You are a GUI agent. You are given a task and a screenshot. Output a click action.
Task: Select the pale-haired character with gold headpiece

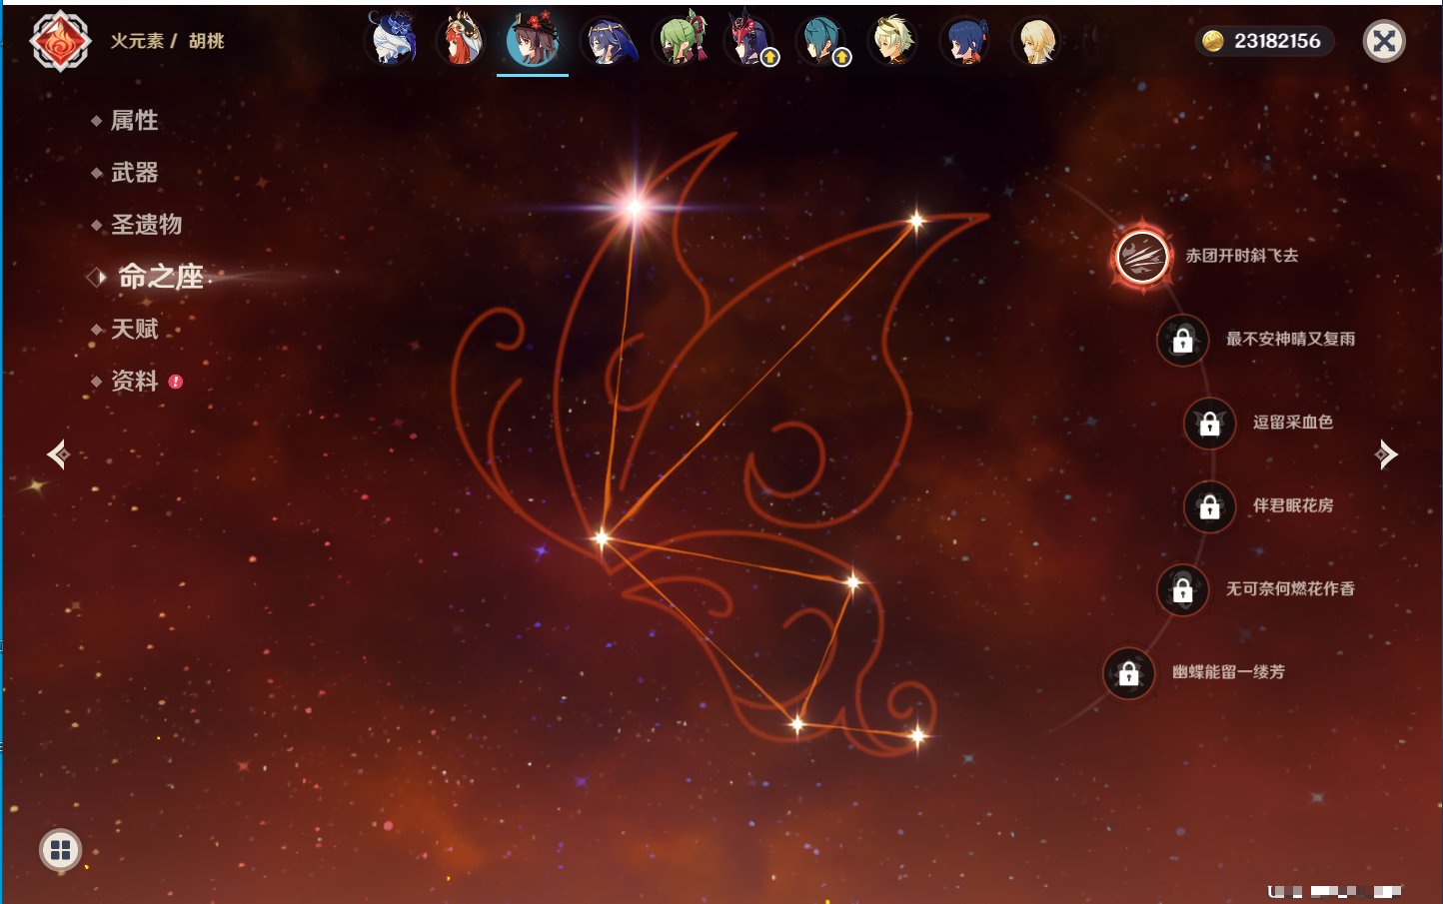(x=892, y=41)
